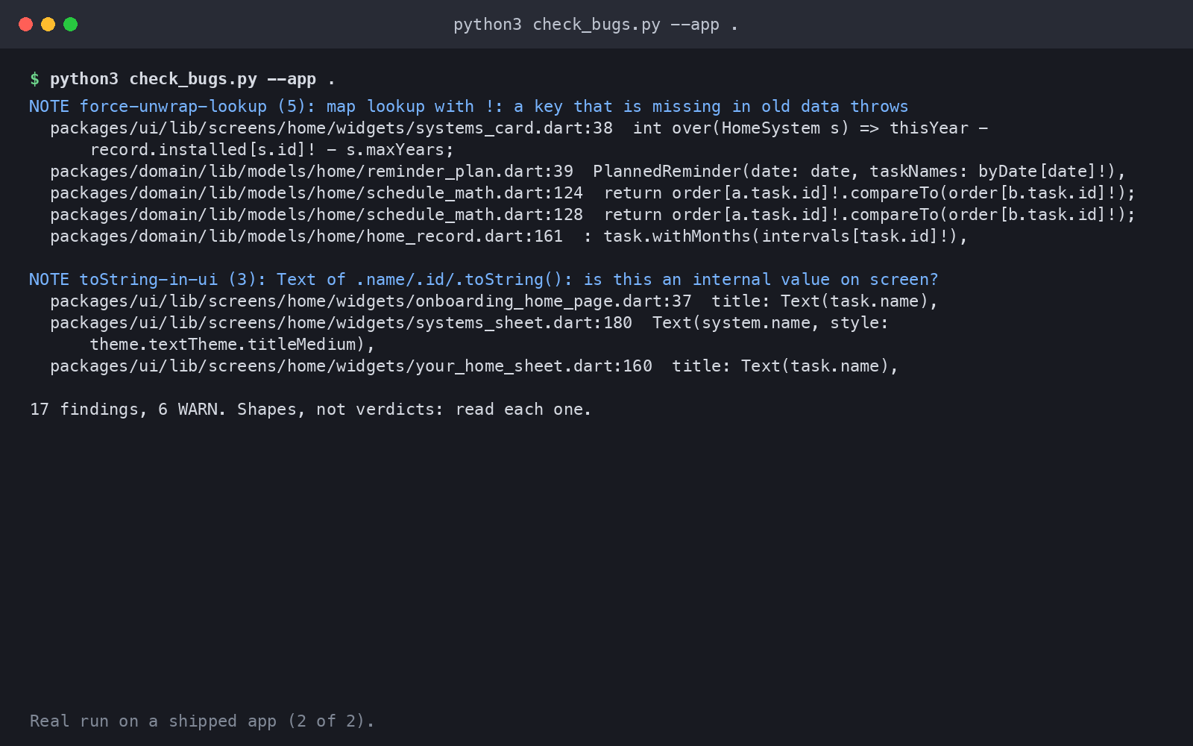This screenshot has height=746, width=1193.
Task: Select the 'NOTE force-unwrap-lookup (5)' heading line
Action: tap(468, 107)
